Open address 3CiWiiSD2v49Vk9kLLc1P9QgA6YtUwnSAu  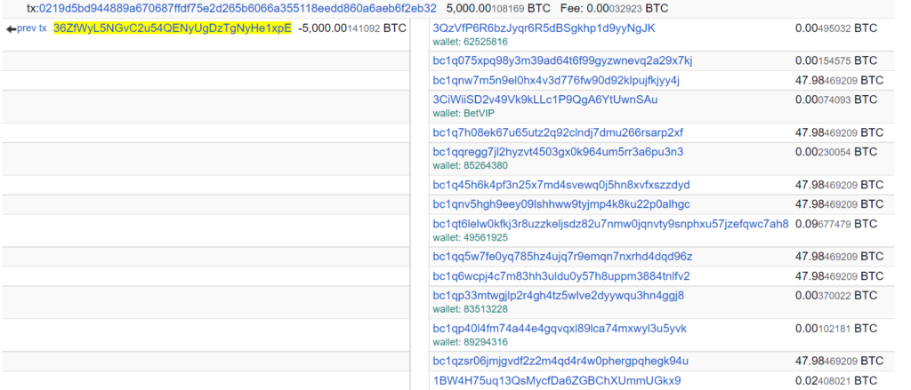pos(545,99)
